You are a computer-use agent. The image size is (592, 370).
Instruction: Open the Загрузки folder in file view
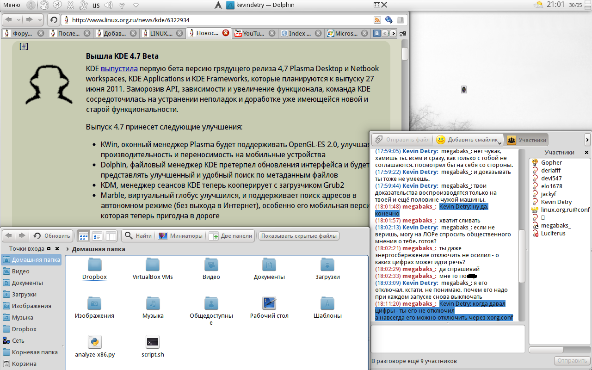tap(327, 269)
